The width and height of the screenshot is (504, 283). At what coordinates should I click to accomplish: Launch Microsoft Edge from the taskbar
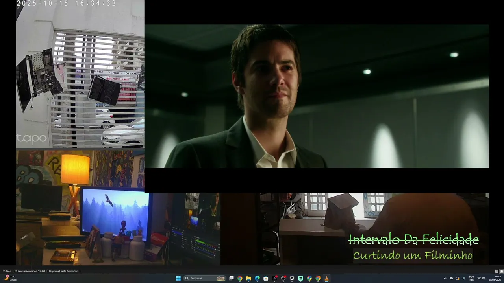257,278
